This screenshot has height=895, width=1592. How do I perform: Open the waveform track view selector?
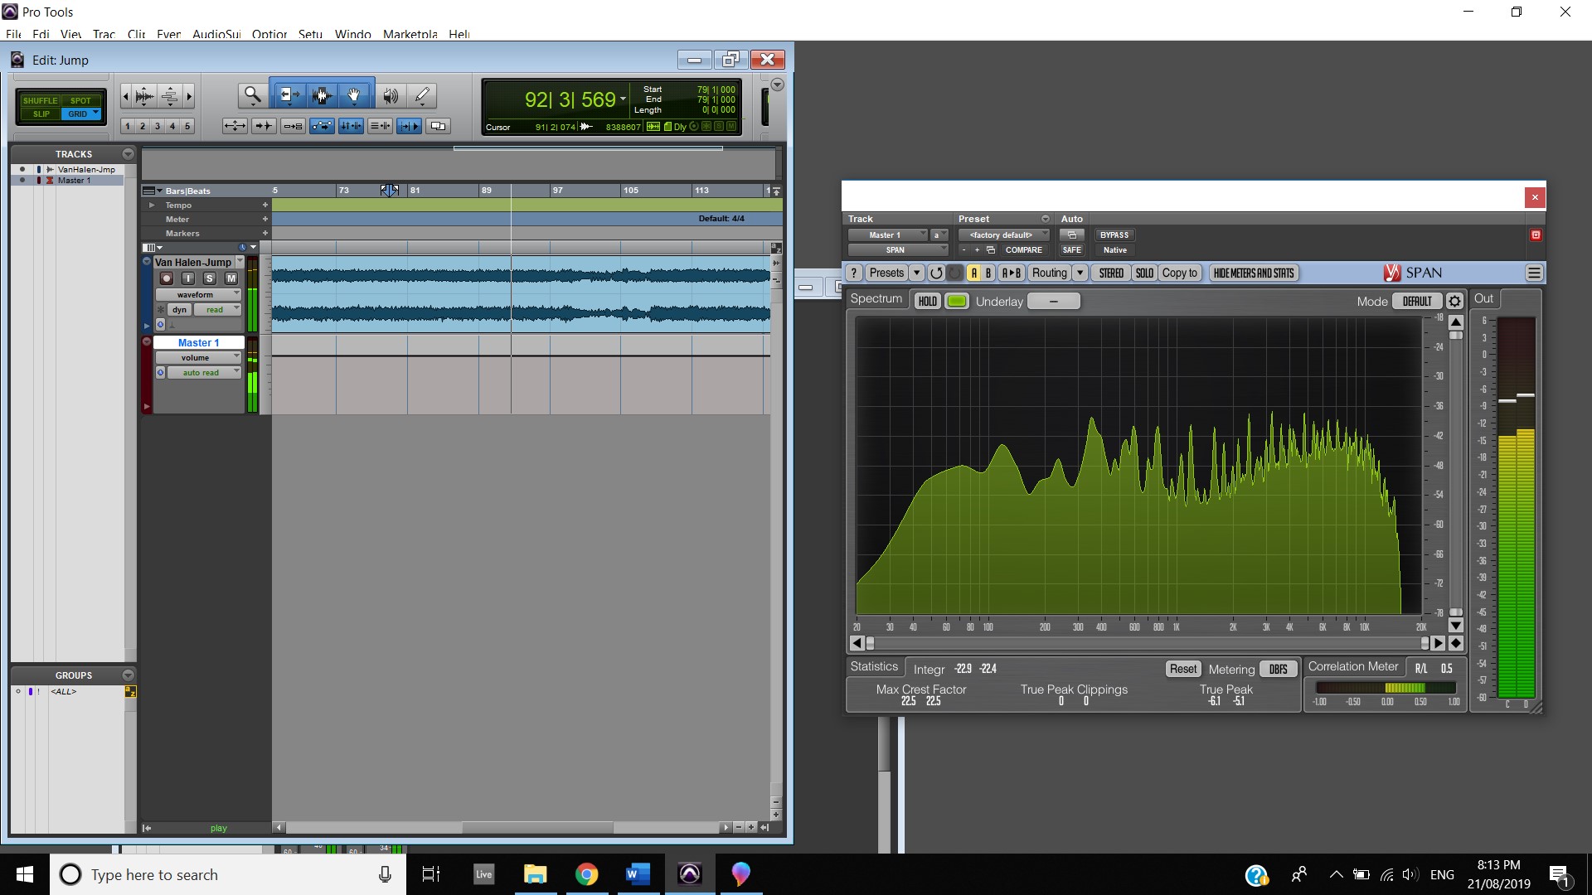(x=197, y=295)
